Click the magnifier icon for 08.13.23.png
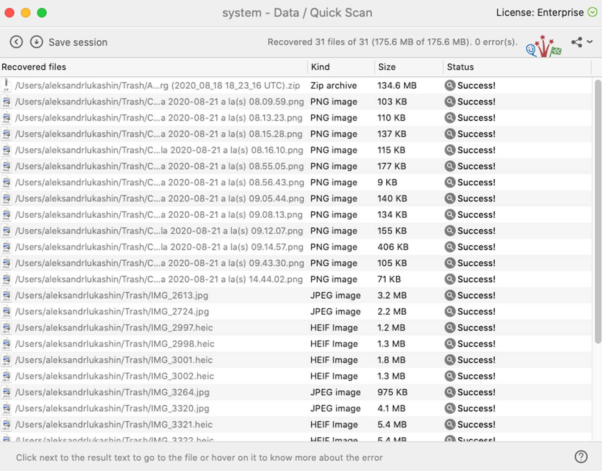The height and width of the screenshot is (471, 602). pyautogui.click(x=450, y=117)
